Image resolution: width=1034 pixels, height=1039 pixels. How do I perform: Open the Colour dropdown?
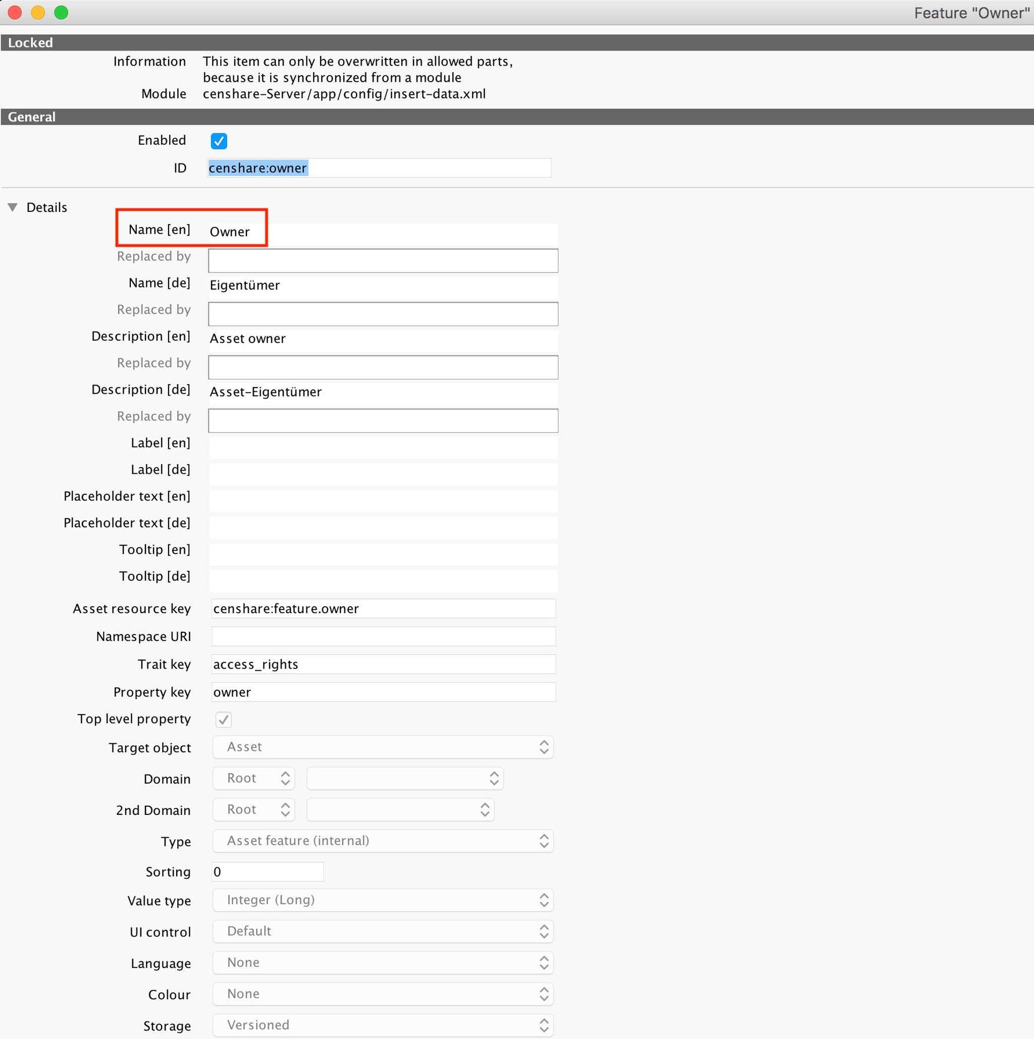point(383,994)
